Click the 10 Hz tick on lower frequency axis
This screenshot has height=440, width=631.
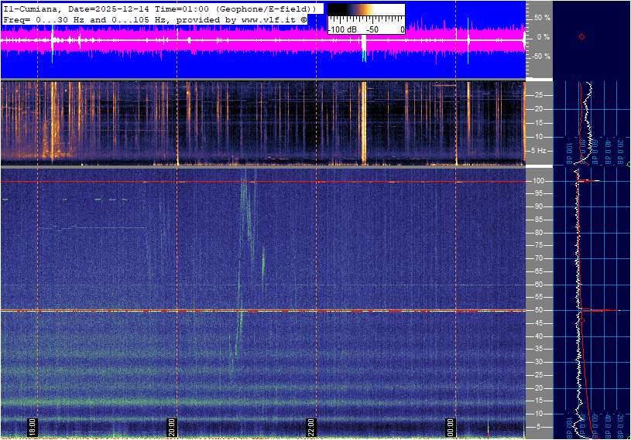[x=538, y=414]
